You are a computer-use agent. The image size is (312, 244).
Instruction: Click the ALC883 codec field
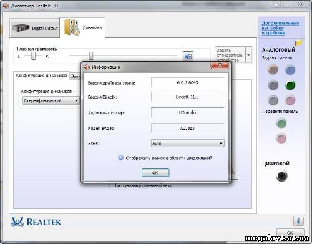coord(187,128)
